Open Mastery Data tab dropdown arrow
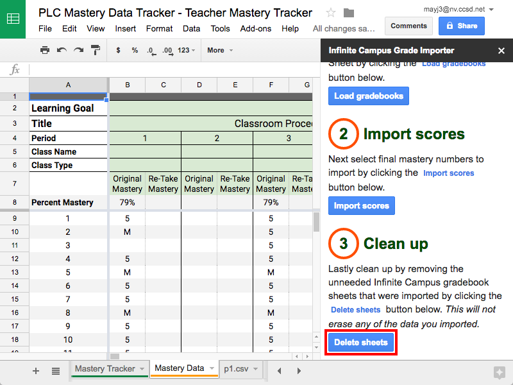The width and height of the screenshot is (513, 385). (x=212, y=368)
